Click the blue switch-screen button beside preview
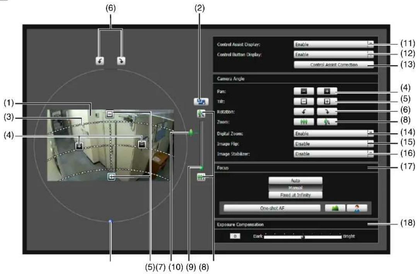The width and height of the screenshot is (417, 274). (x=201, y=101)
